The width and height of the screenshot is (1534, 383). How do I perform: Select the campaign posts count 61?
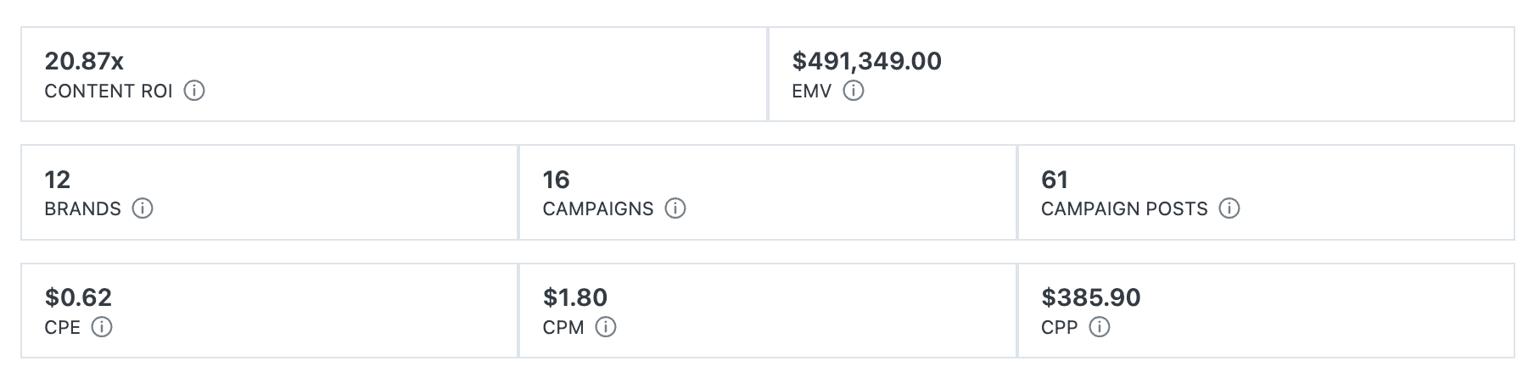1055,180
